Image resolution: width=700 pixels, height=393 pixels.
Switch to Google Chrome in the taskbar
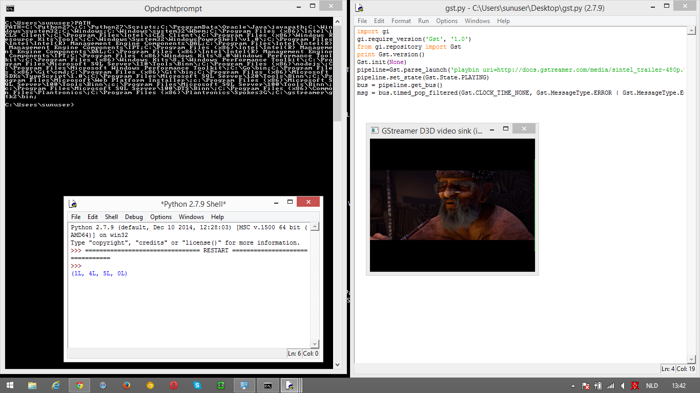[79, 385]
